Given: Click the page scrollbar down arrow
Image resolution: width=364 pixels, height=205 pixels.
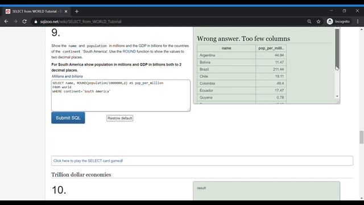Looking at the screenshot, I should 362,198.
